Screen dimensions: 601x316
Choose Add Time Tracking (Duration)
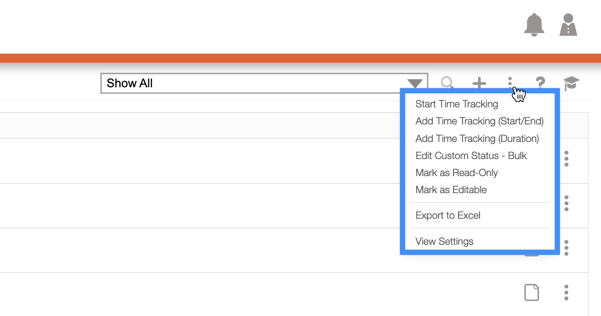tap(477, 138)
